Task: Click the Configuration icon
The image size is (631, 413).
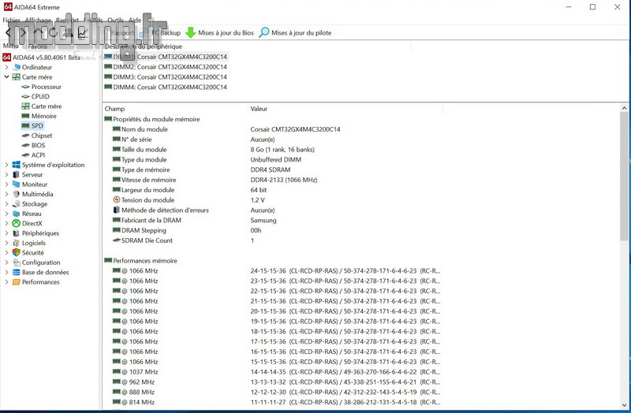Action: tap(16, 262)
